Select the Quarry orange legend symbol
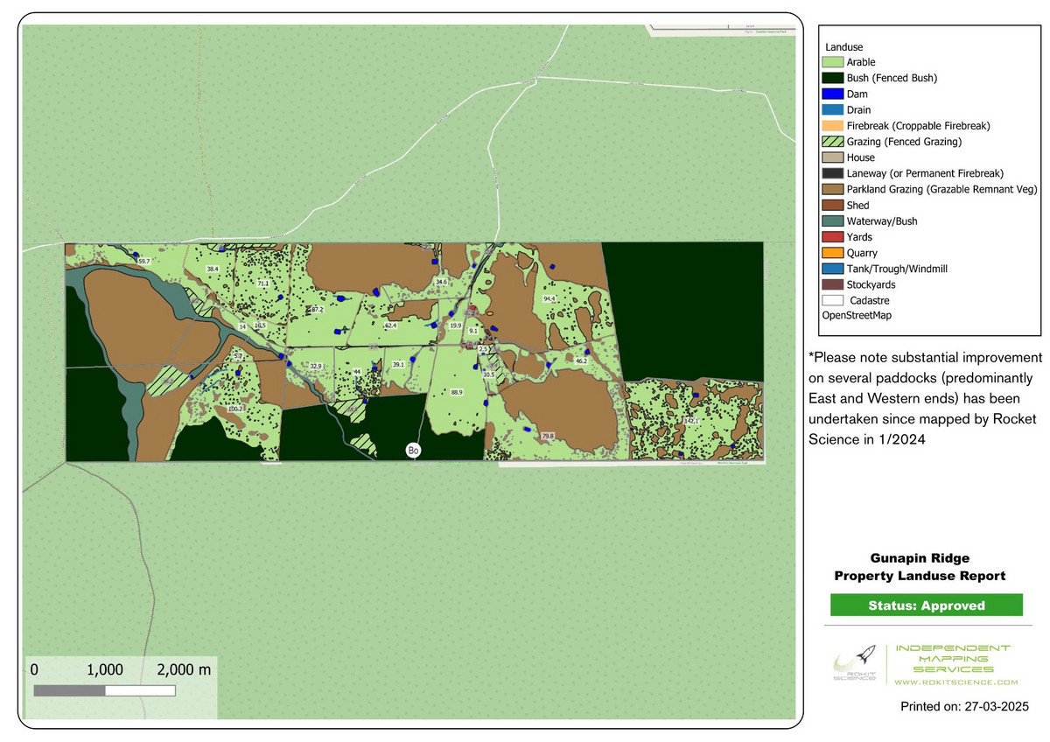The width and height of the screenshot is (1050, 742). [x=832, y=253]
